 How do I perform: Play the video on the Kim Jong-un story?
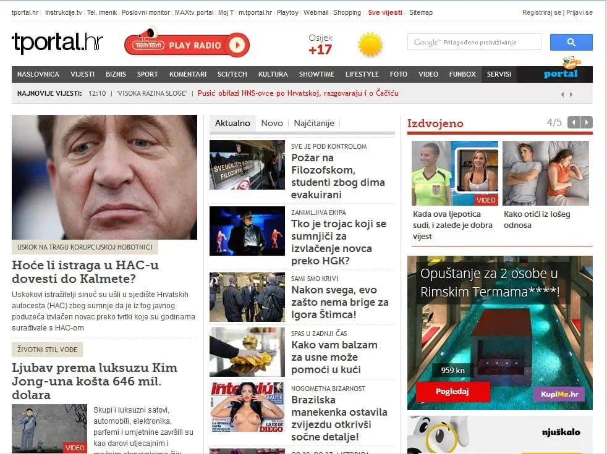(74, 447)
